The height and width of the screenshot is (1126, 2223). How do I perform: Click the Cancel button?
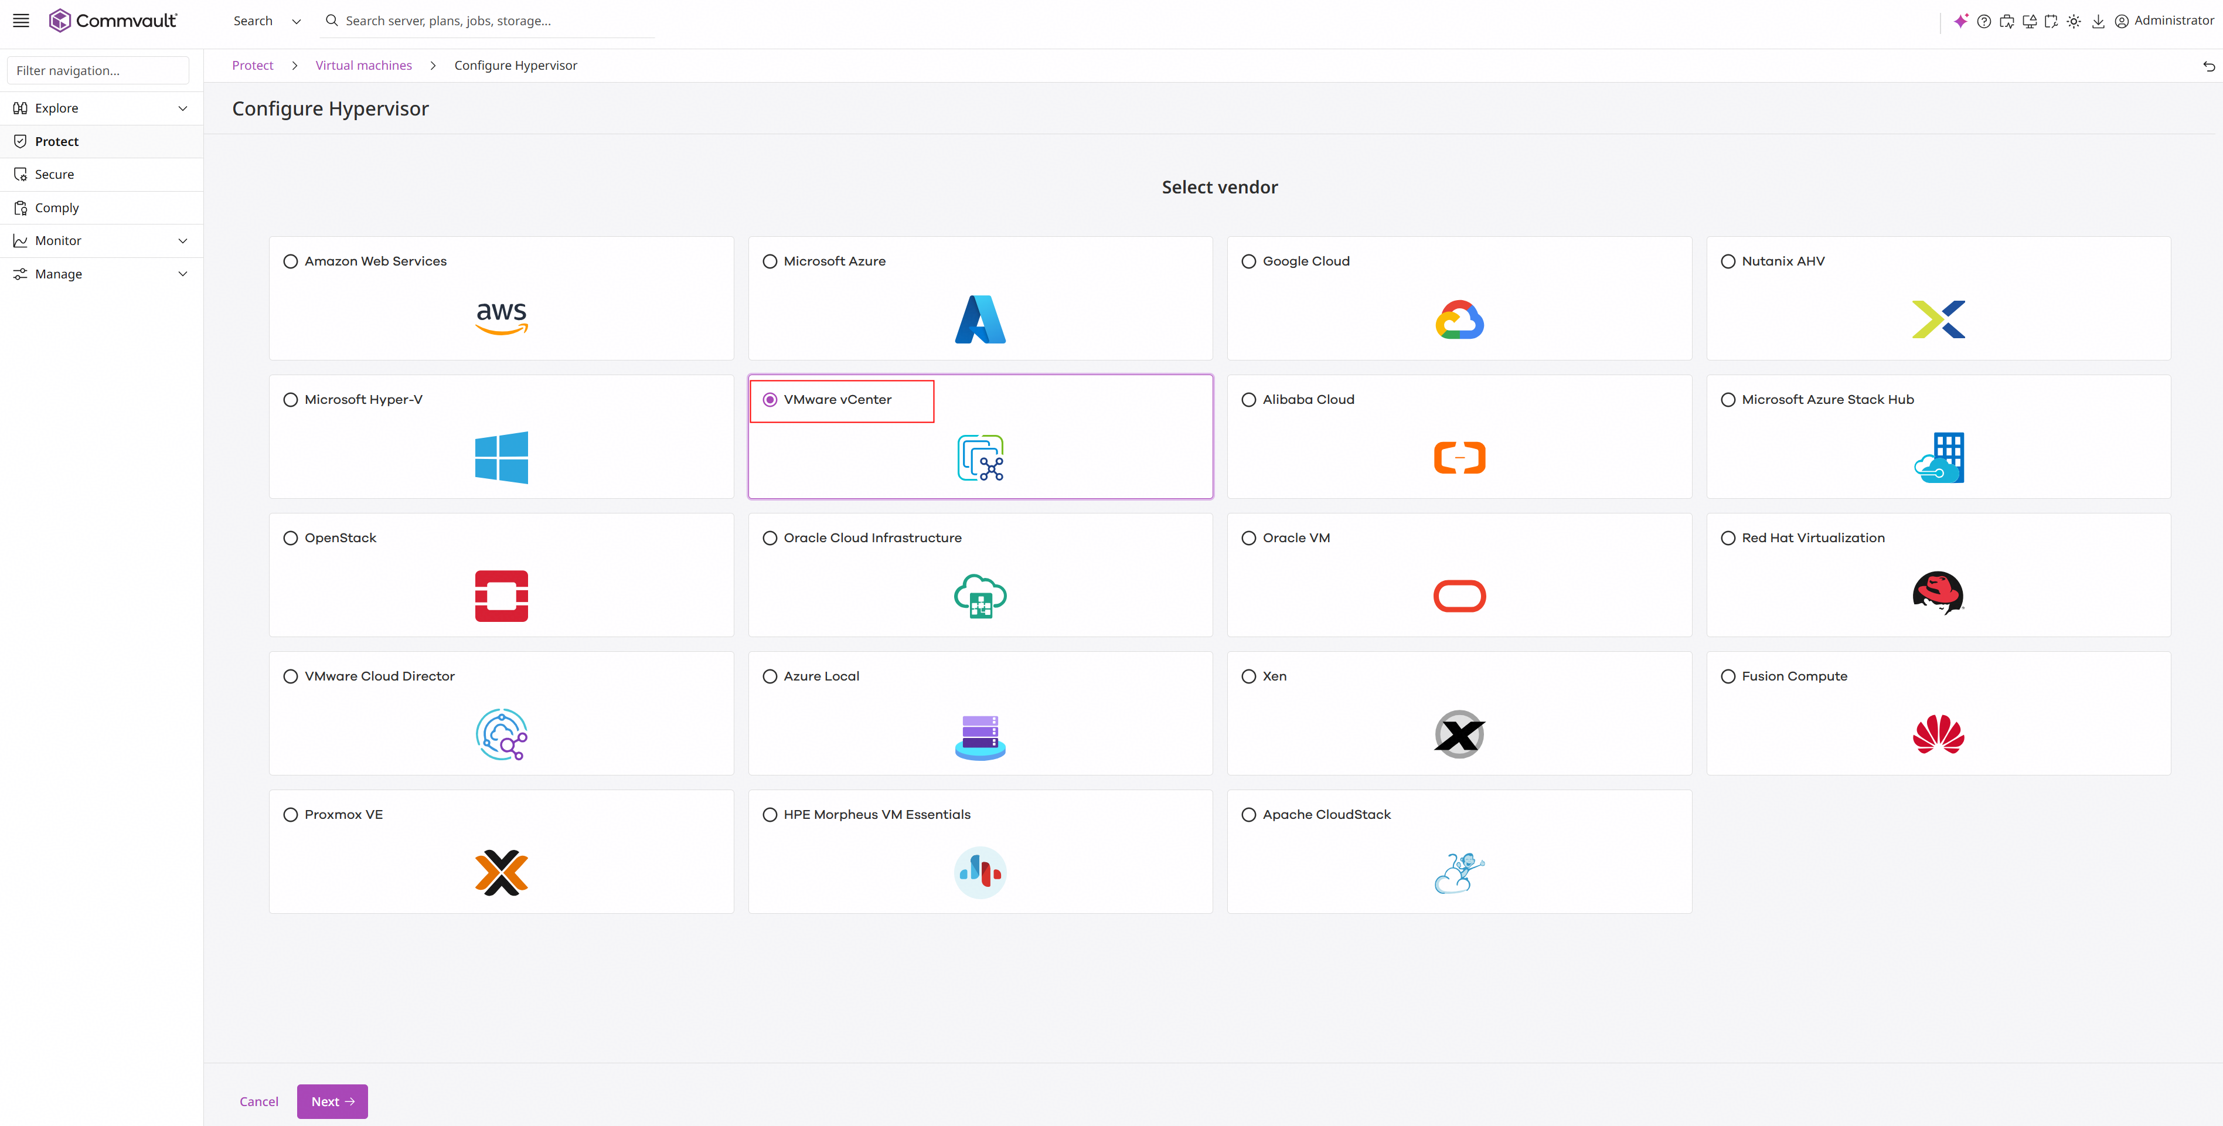tap(259, 1102)
